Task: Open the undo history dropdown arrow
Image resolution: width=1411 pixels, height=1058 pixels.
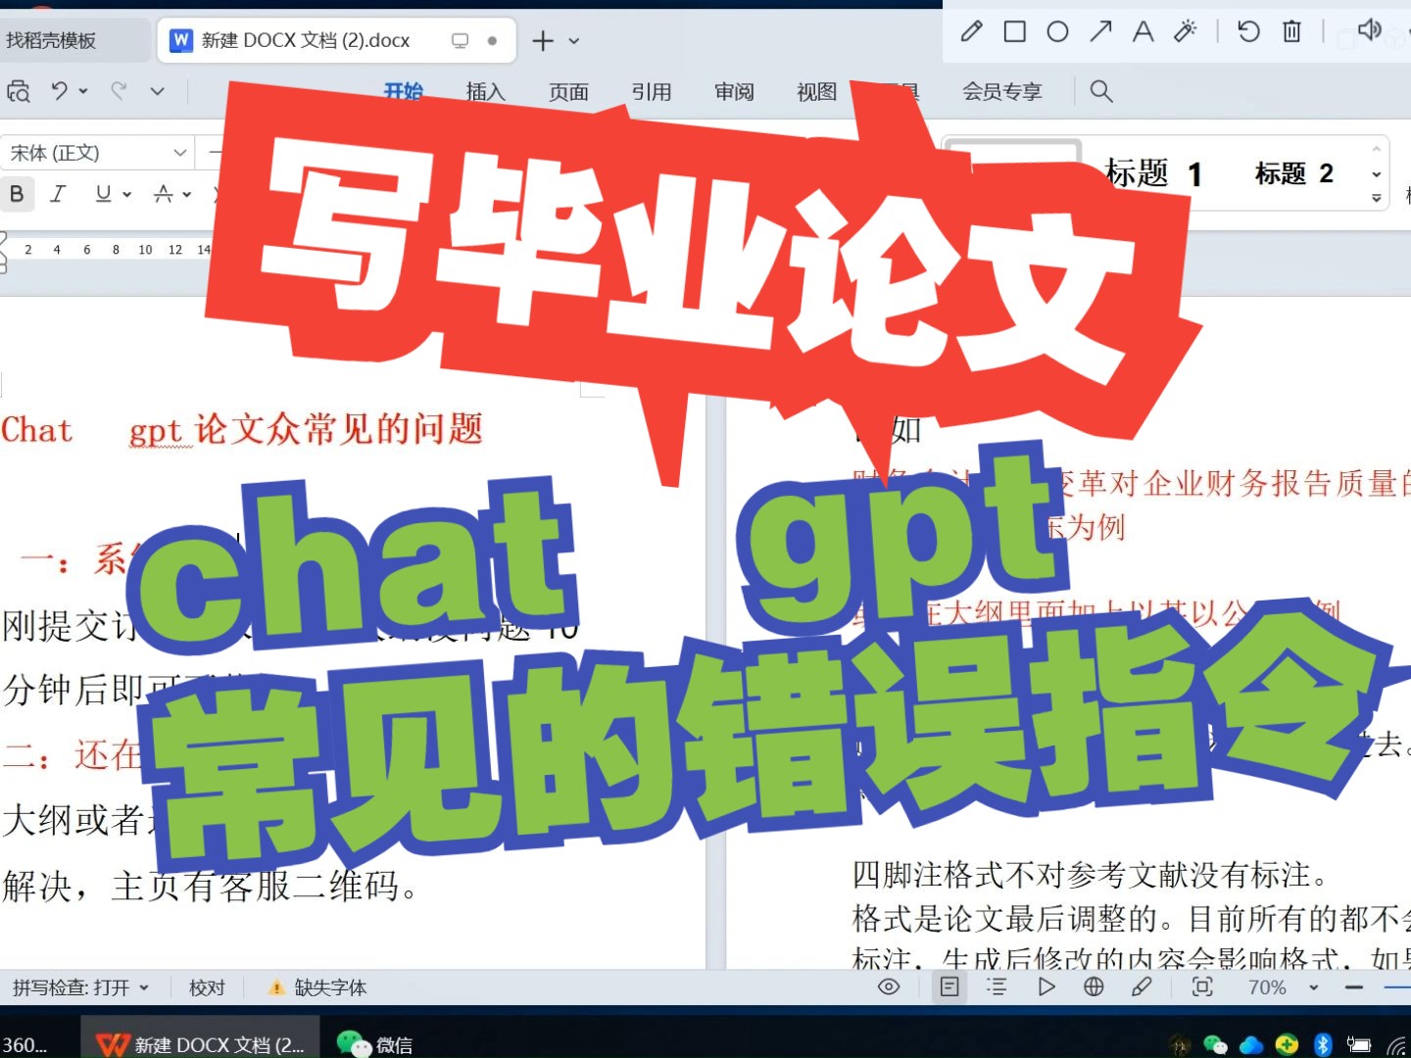Action: point(83,91)
